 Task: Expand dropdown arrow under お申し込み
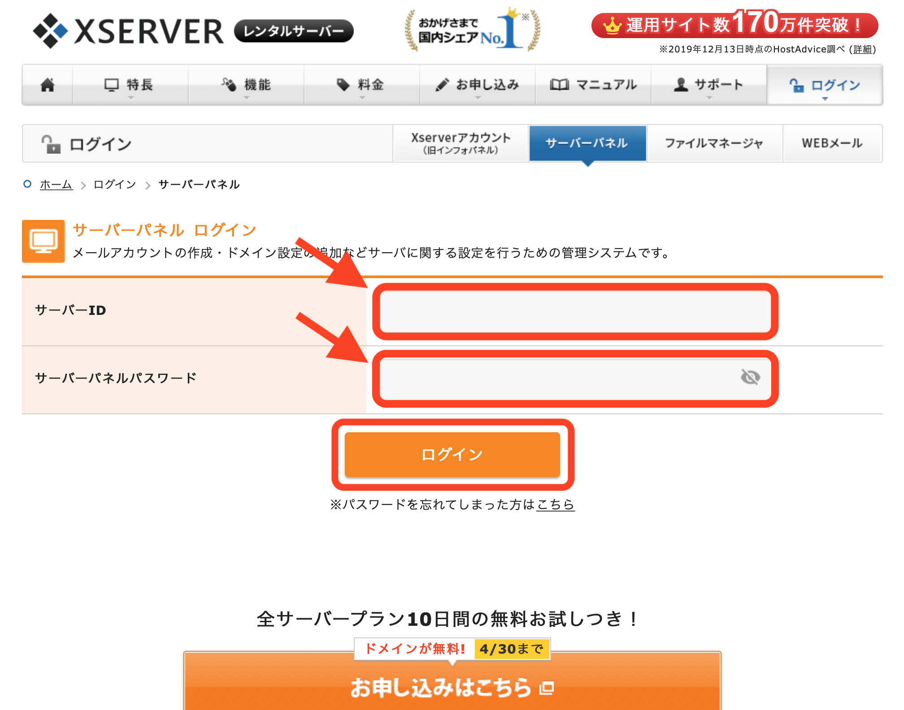[x=478, y=98]
